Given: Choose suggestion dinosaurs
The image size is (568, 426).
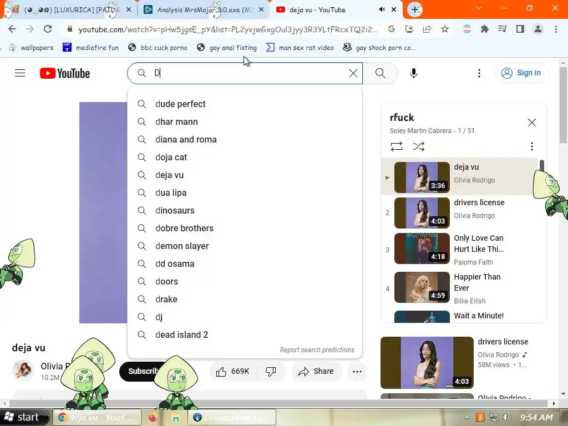Looking at the screenshot, I should click(x=245, y=210).
